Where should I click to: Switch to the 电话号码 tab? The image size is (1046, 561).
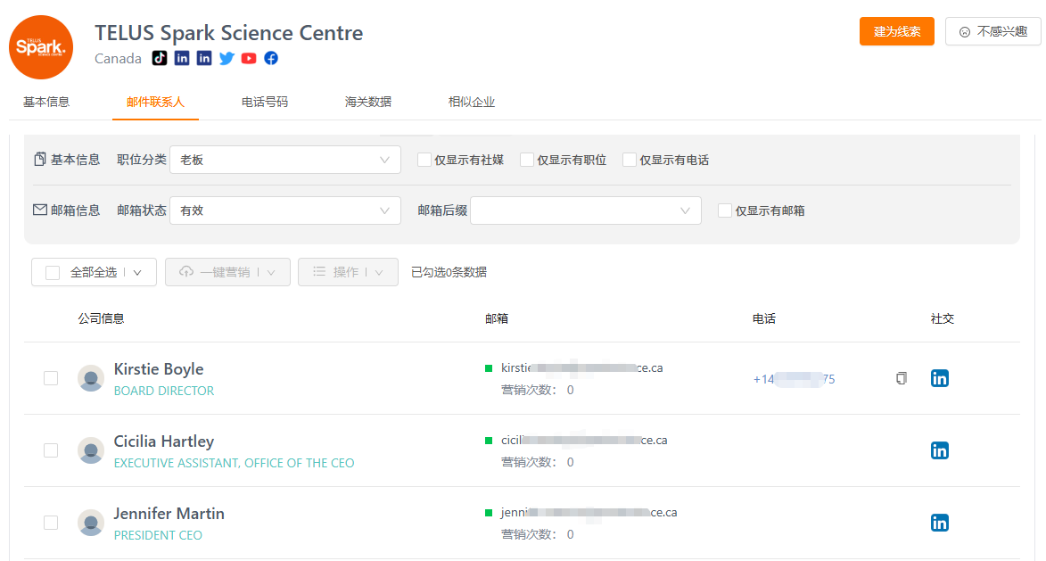pos(265,102)
